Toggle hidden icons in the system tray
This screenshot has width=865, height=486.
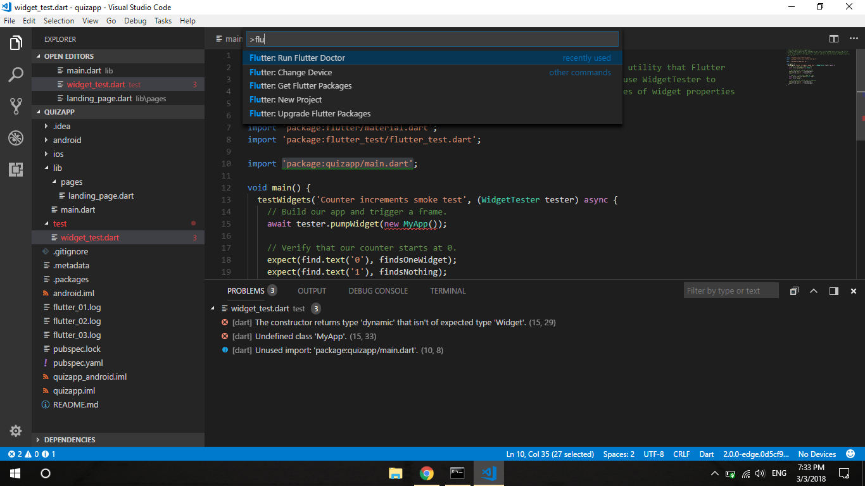click(714, 473)
